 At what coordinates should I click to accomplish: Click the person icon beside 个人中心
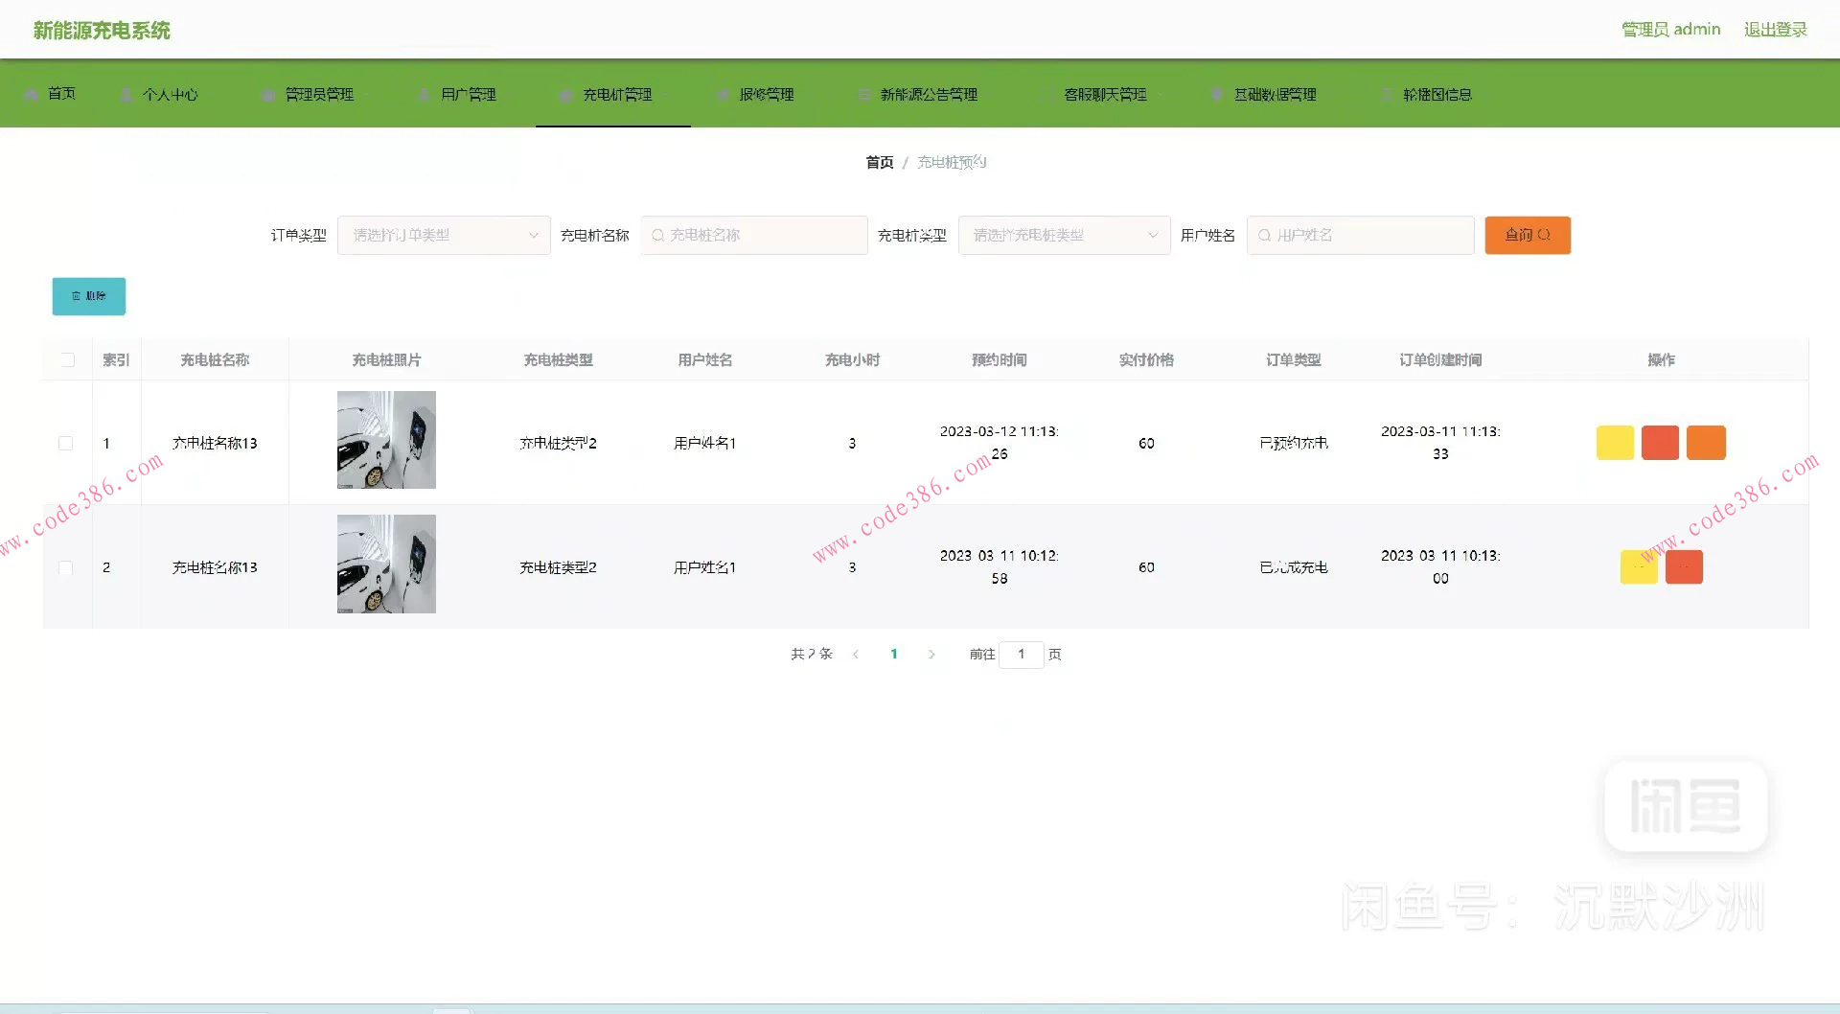[126, 95]
